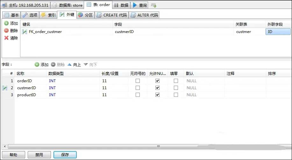
Task: Select the 外键 sub-tab
Action: (x=67, y=15)
